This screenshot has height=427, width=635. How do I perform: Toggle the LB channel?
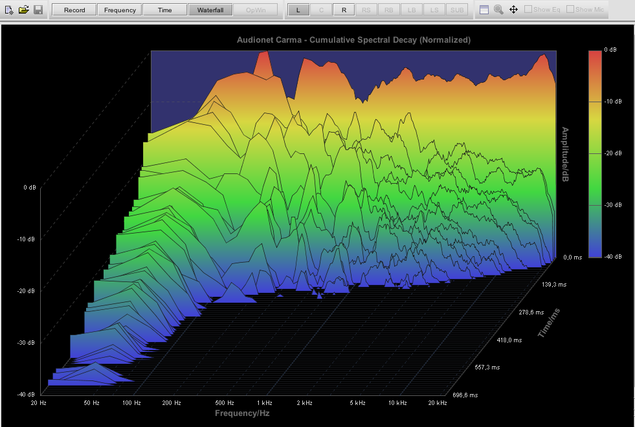(x=412, y=10)
